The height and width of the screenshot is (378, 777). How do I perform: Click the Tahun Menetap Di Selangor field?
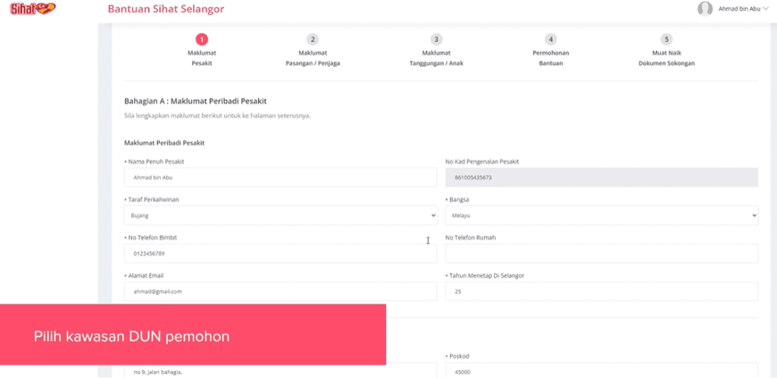601,292
